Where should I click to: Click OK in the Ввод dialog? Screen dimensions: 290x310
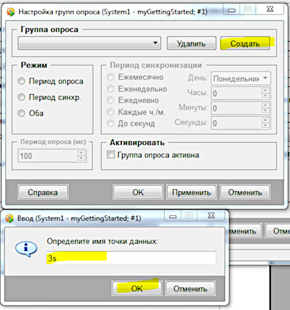pyautogui.click(x=137, y=289)
